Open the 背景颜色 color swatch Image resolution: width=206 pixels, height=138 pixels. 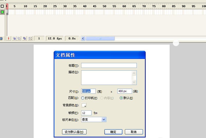tap(84, 105)
